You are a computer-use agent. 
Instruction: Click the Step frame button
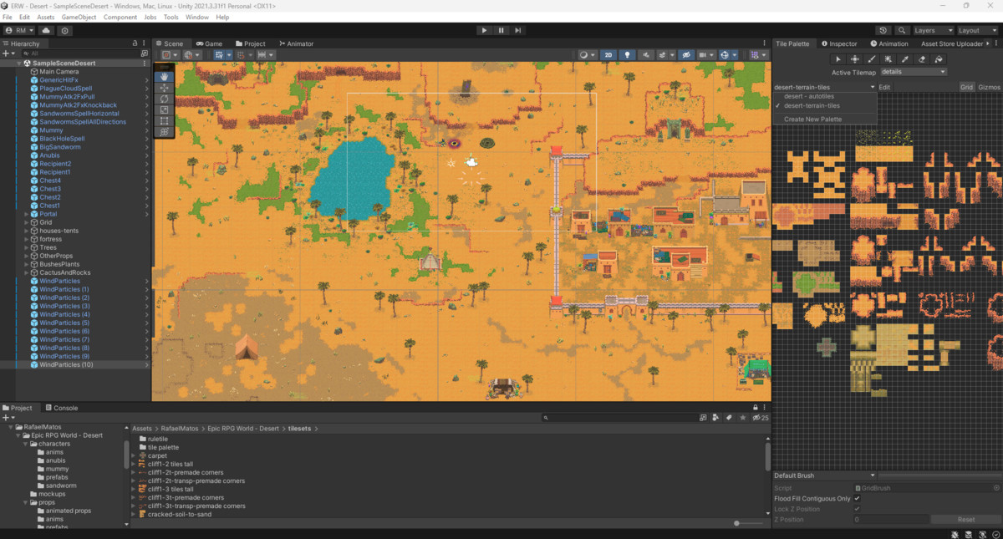(518, 30)
